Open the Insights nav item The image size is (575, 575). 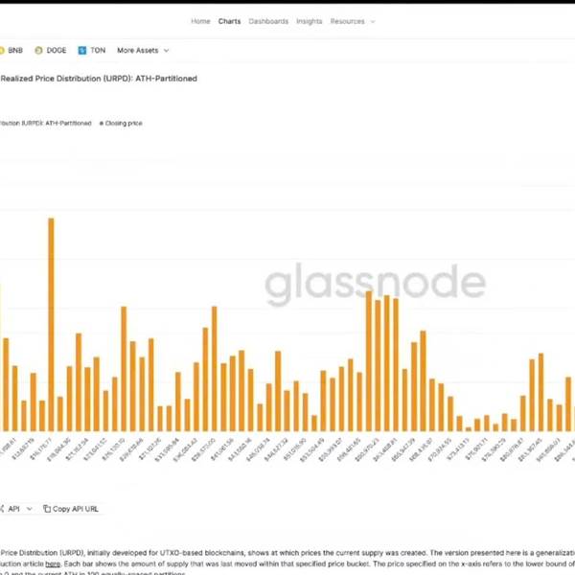pyautogui.click(x=310, y=21)
